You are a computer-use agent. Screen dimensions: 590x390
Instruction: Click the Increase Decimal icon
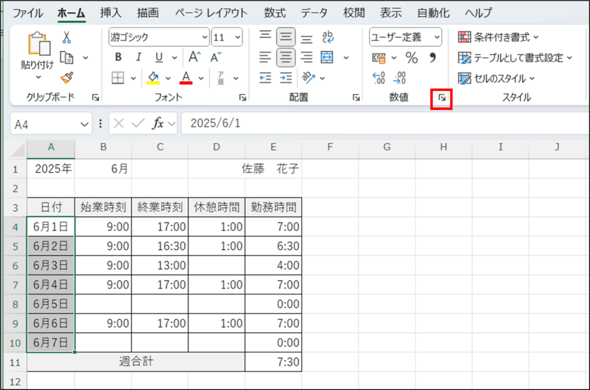[x=379, y=77]
